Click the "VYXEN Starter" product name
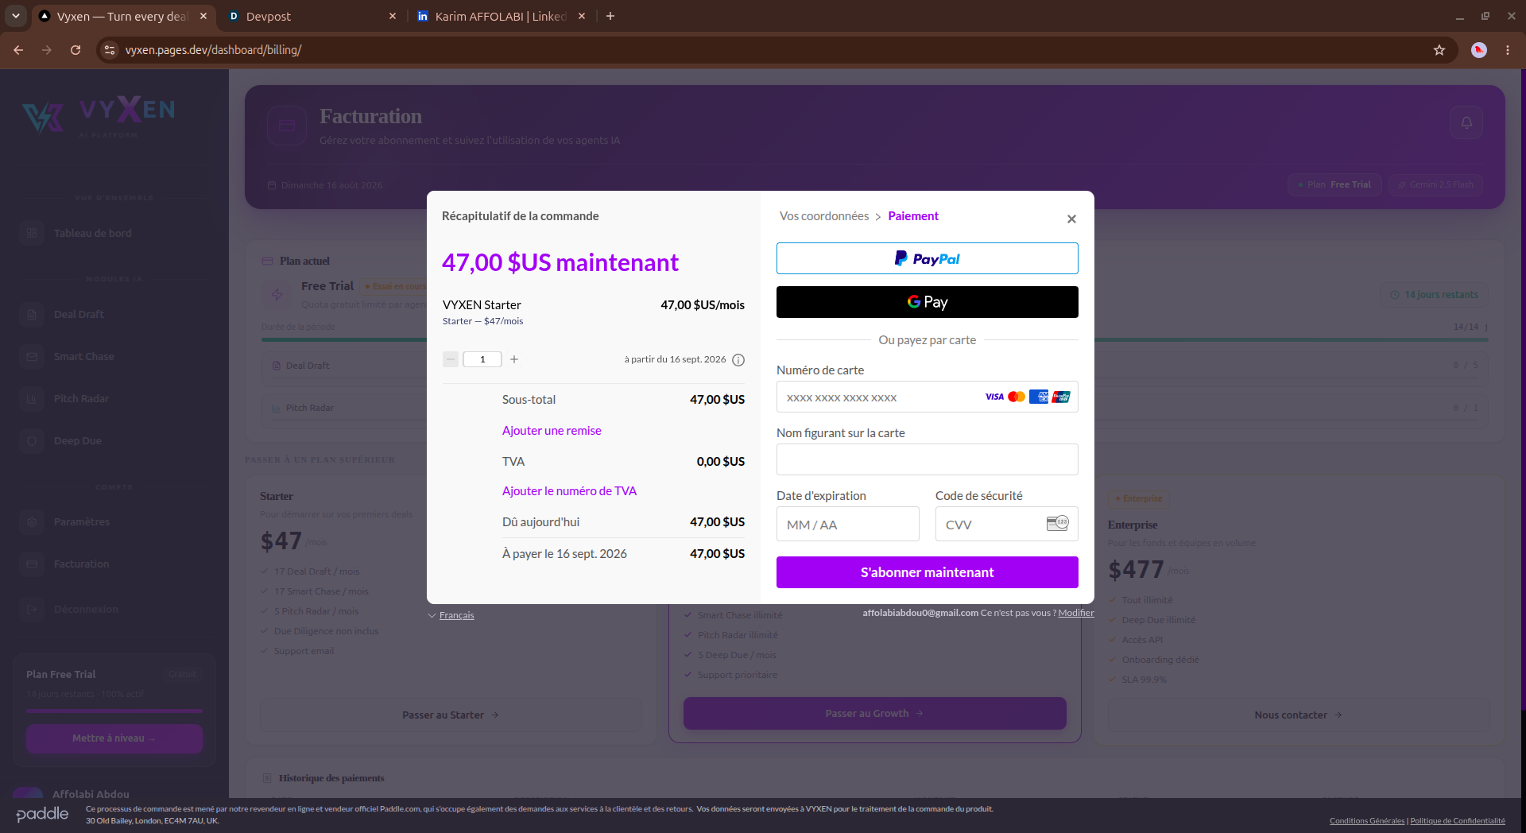The width and height of the screenshot is (1526, 833). [482, 305]
